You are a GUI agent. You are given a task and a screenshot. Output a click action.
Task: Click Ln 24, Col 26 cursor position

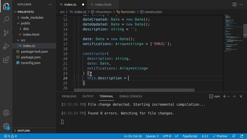[x=133, y=136]
